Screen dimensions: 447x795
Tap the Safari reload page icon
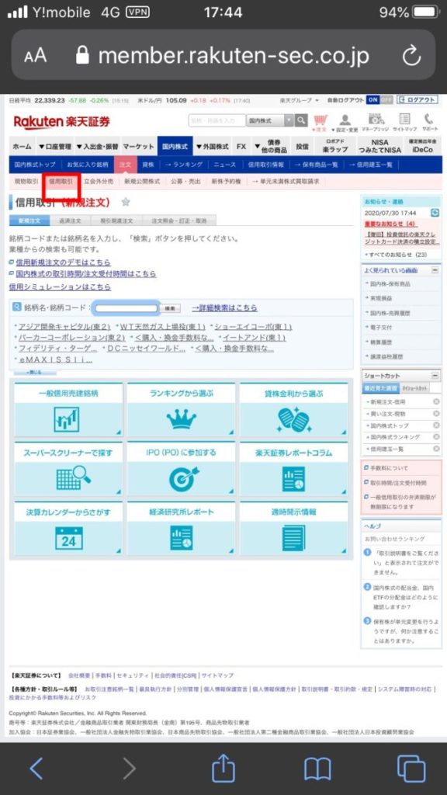tap(411, 56)
